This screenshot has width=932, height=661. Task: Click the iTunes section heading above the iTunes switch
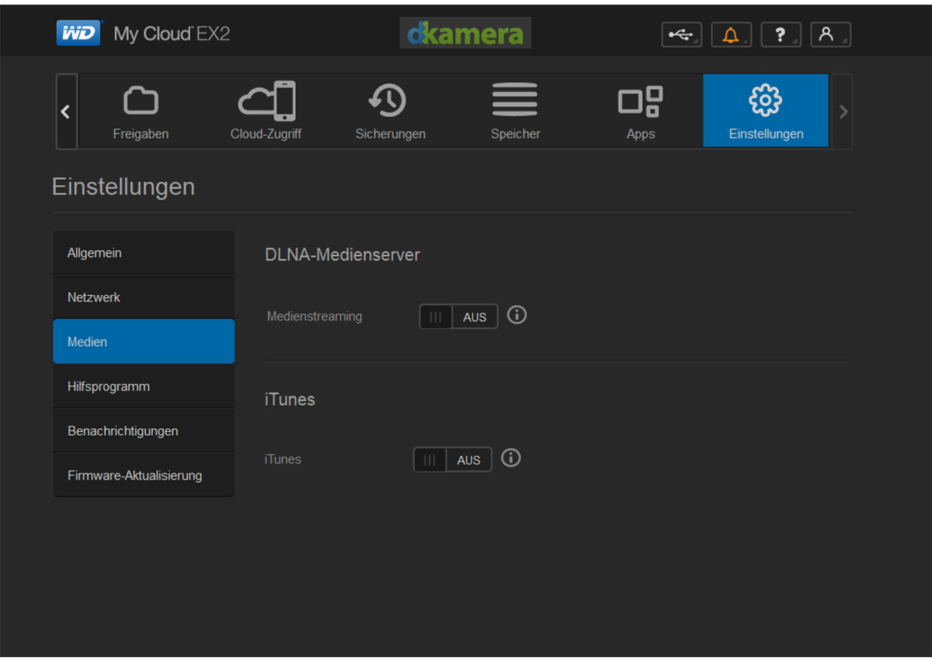(x=290, y=400)
